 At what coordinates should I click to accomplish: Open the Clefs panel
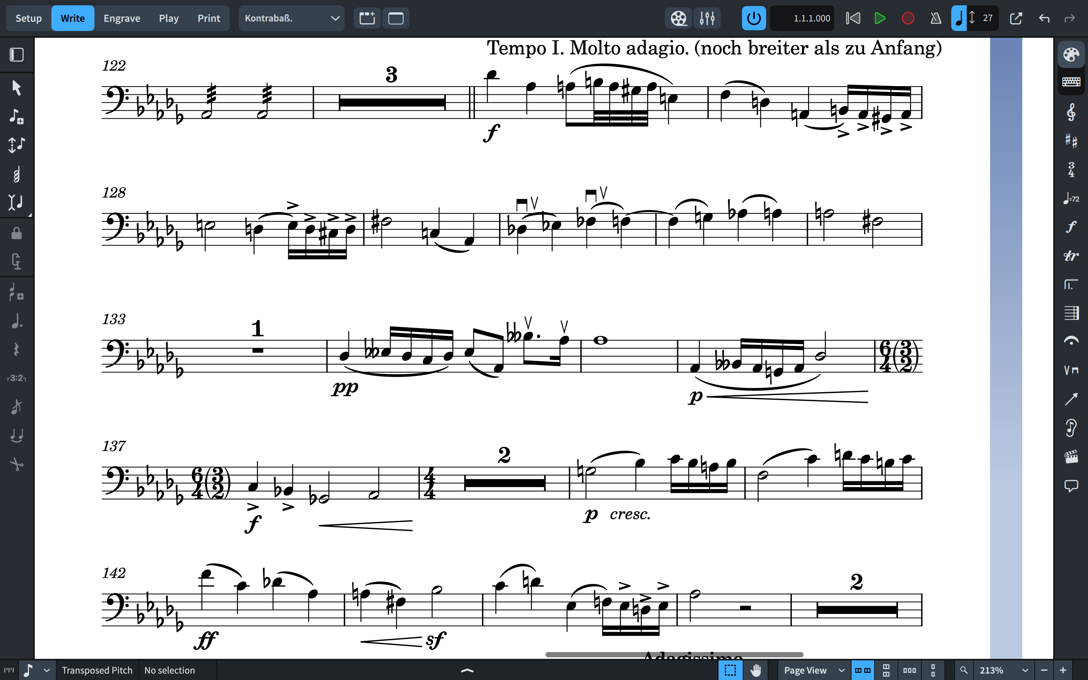1071,113
